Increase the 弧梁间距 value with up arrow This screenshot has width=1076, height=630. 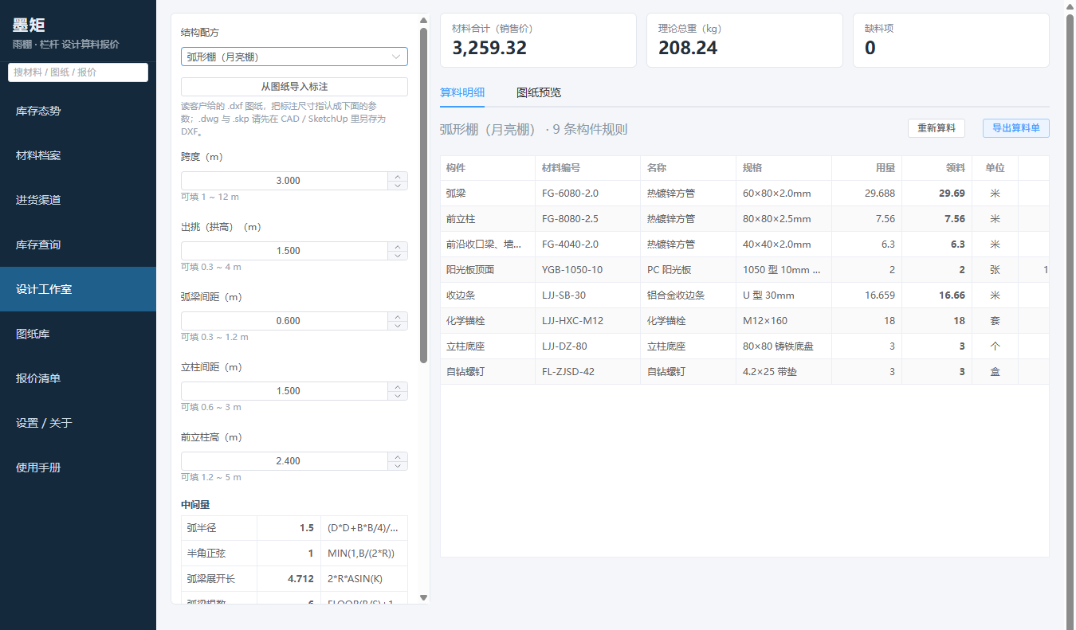coord(398,316)
